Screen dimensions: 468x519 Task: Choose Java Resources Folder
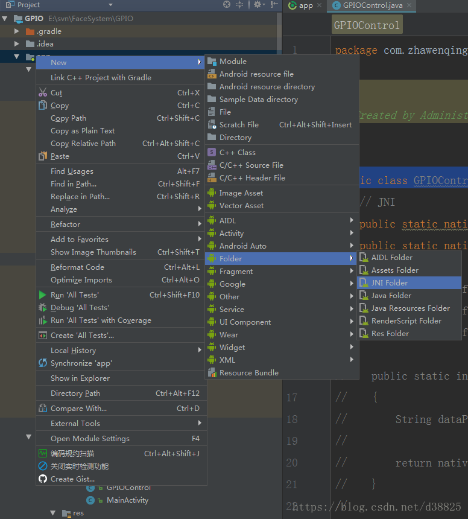(x=409, y=308)
